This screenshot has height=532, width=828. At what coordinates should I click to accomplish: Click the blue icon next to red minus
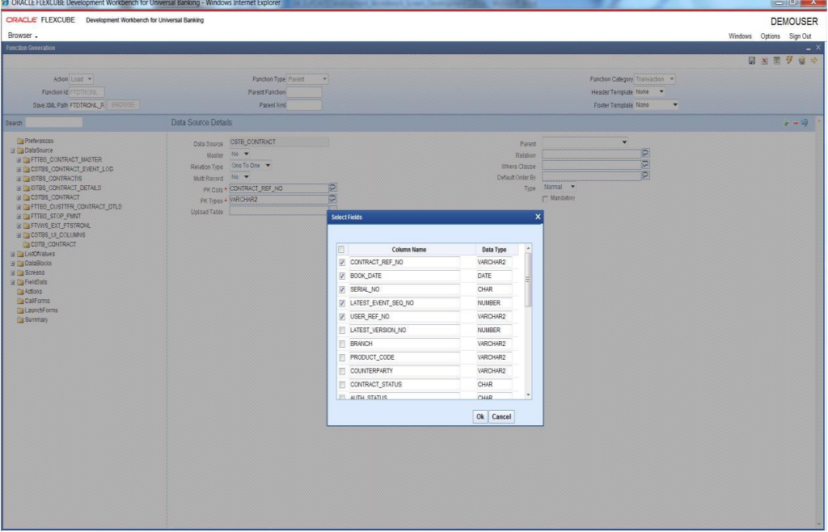(x=805, y=122)
